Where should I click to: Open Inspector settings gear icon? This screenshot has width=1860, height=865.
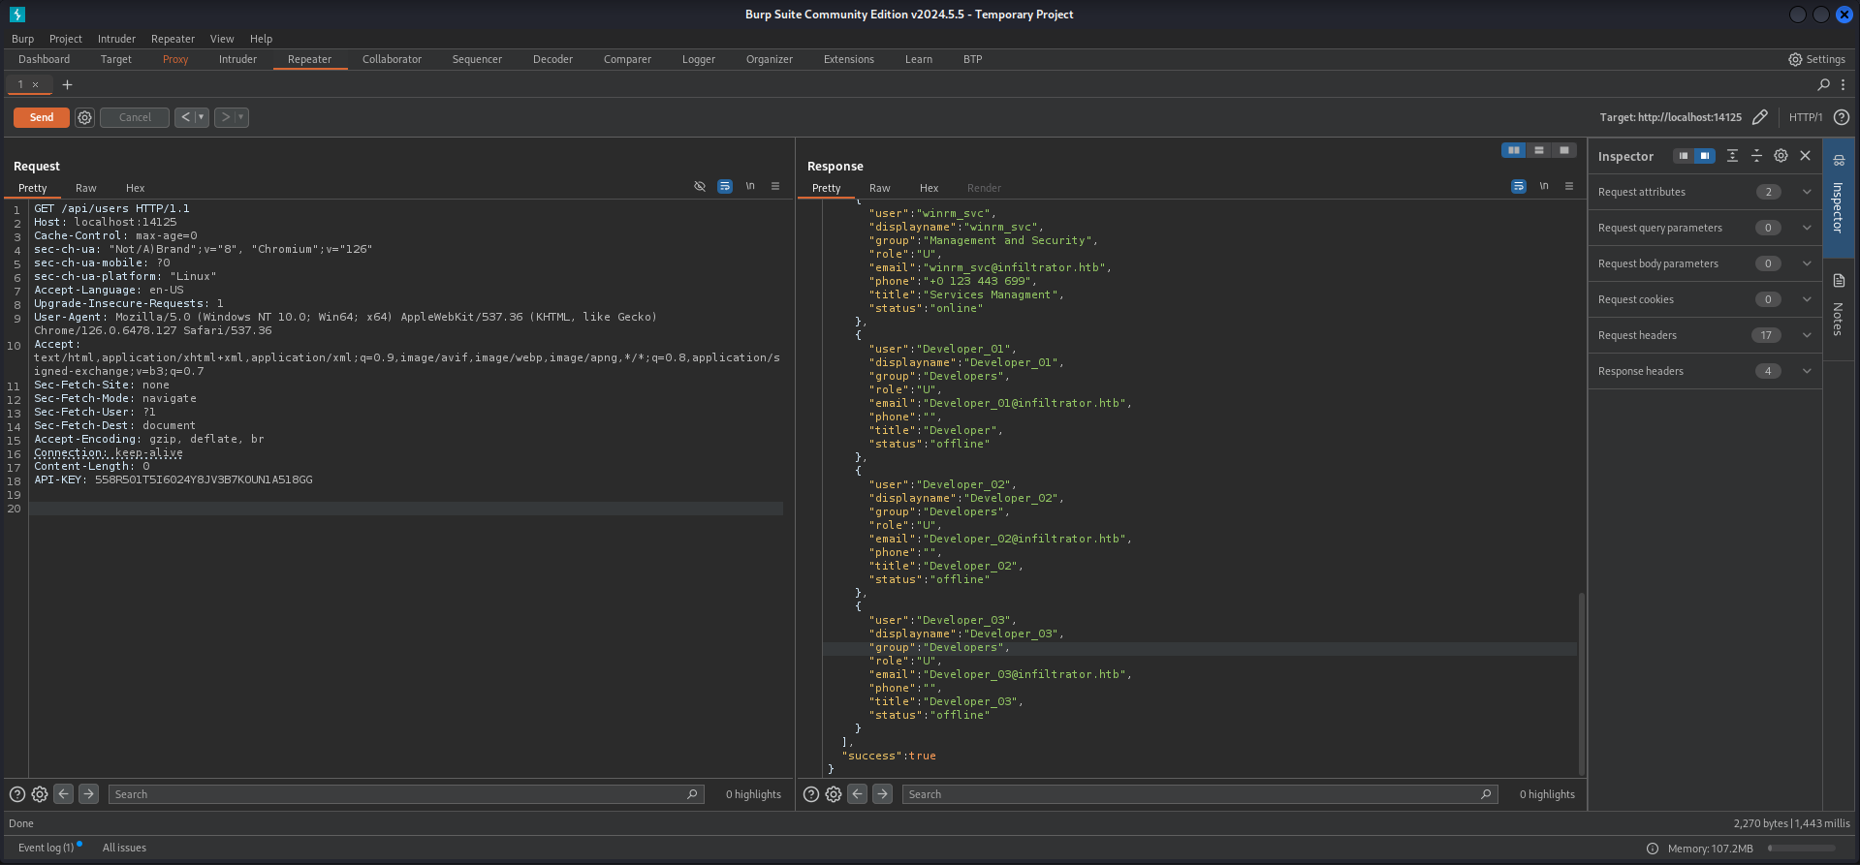pos(1781,156)
